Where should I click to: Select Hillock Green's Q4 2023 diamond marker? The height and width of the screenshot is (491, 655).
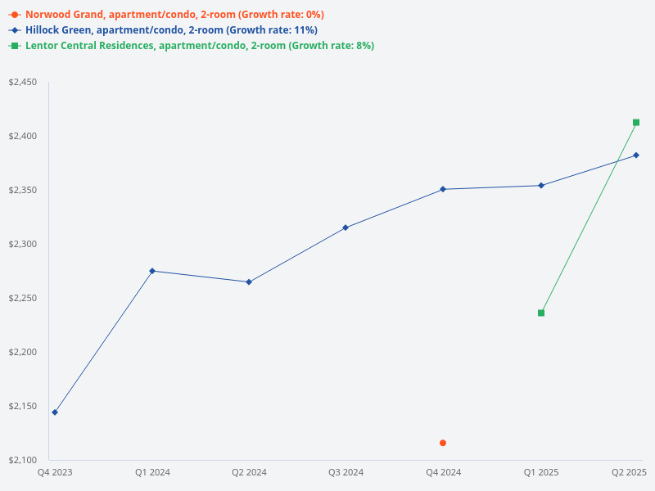tap(55, 412)
